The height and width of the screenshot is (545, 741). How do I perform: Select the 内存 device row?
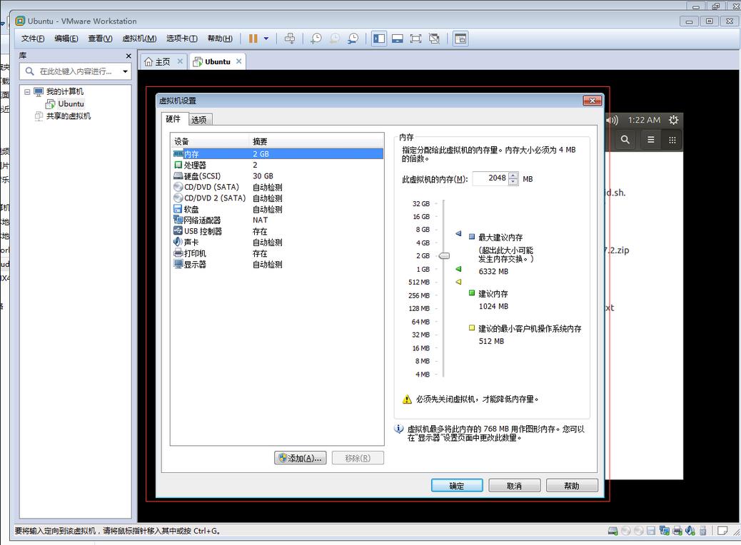point(278,154)
